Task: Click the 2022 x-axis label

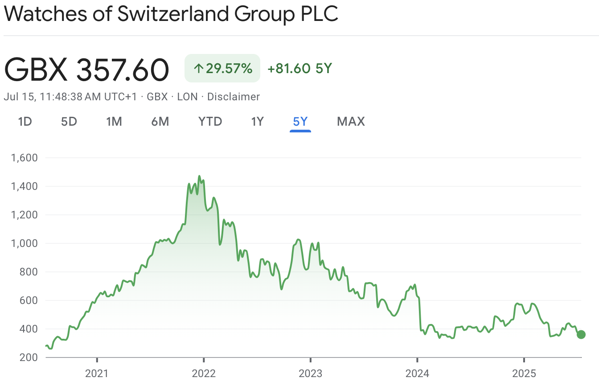Action: pos(204,373)
